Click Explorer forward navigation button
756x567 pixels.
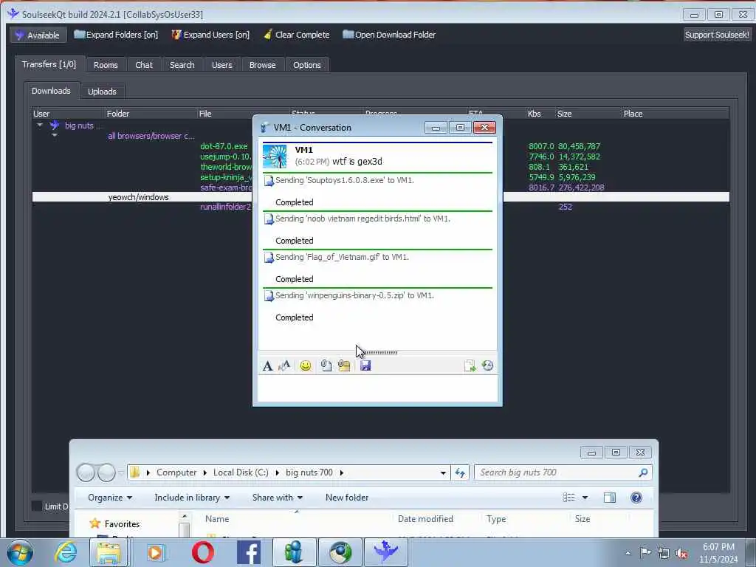[106, 472]
